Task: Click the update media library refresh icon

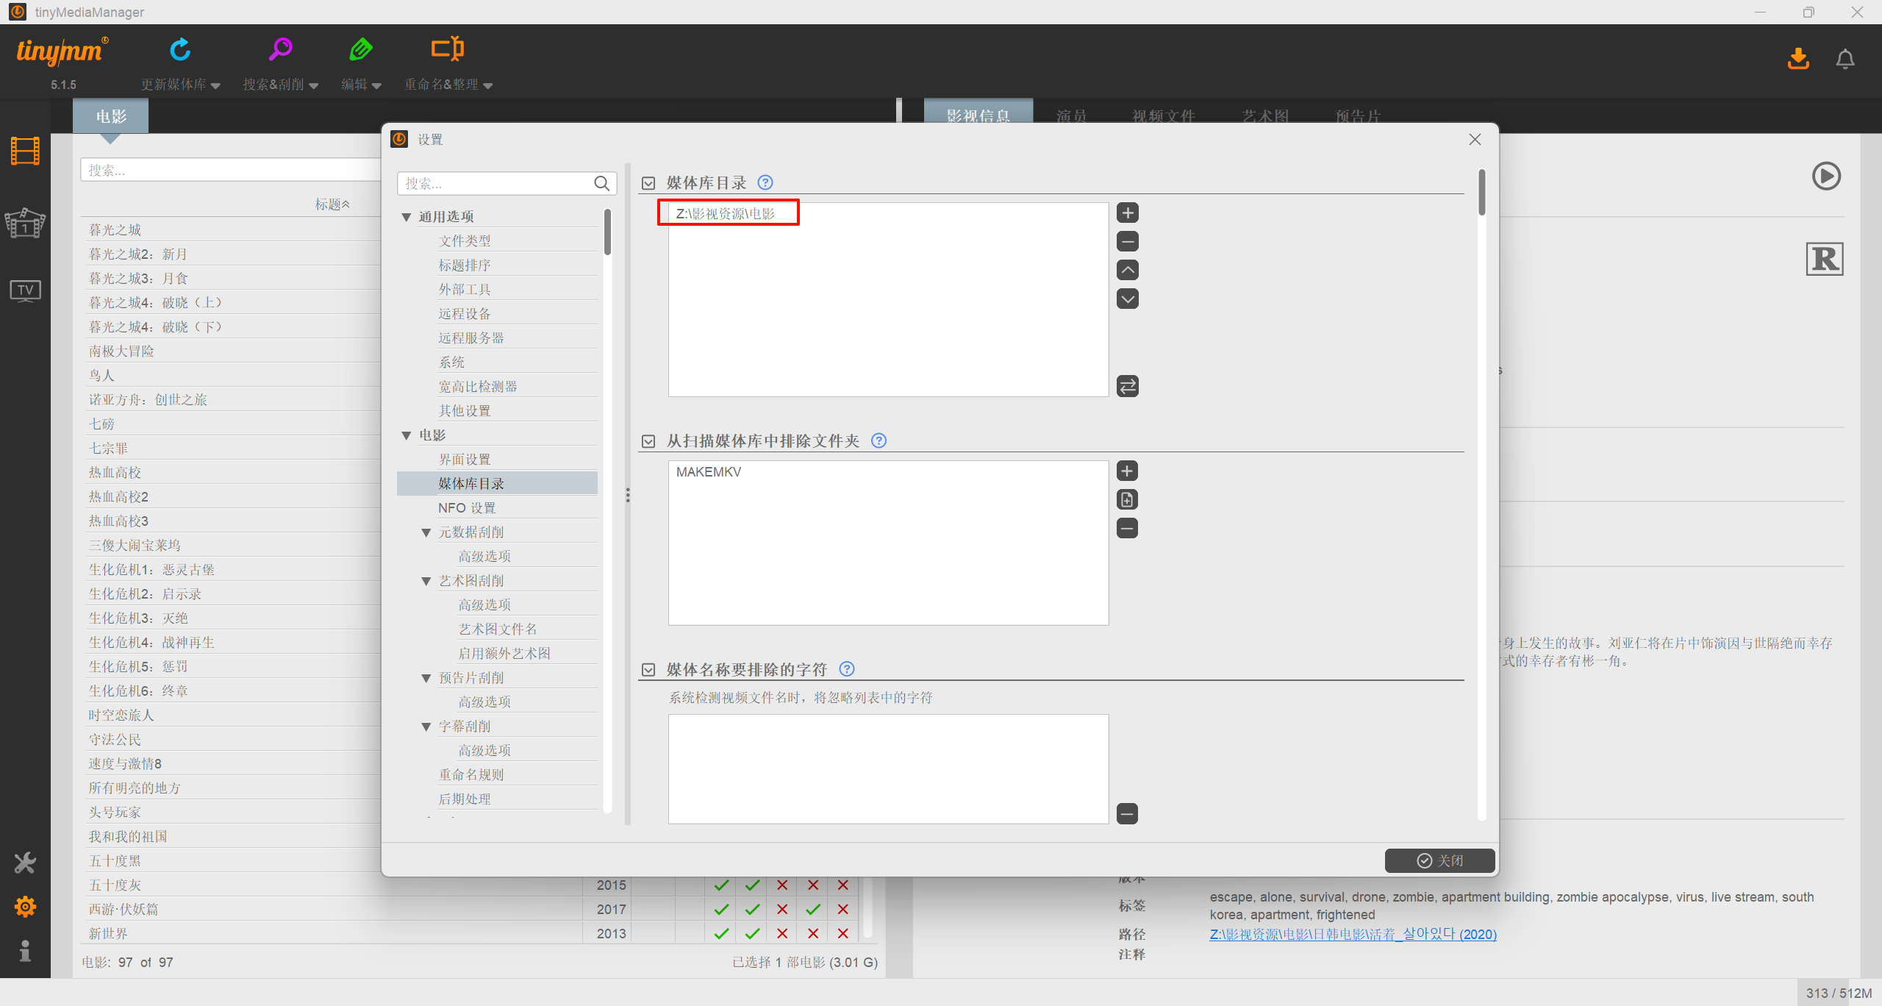Action: 180,50
